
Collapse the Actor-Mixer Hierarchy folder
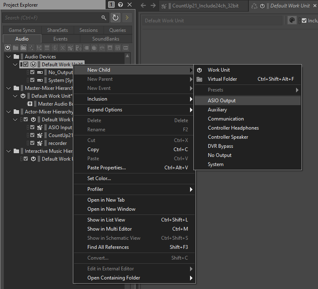click(9, 112)
